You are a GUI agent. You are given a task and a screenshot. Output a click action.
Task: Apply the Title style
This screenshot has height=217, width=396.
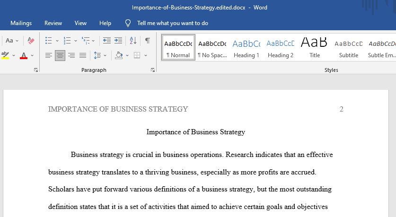pos(314,47)
